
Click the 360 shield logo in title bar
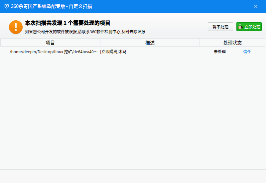(7, 6)
